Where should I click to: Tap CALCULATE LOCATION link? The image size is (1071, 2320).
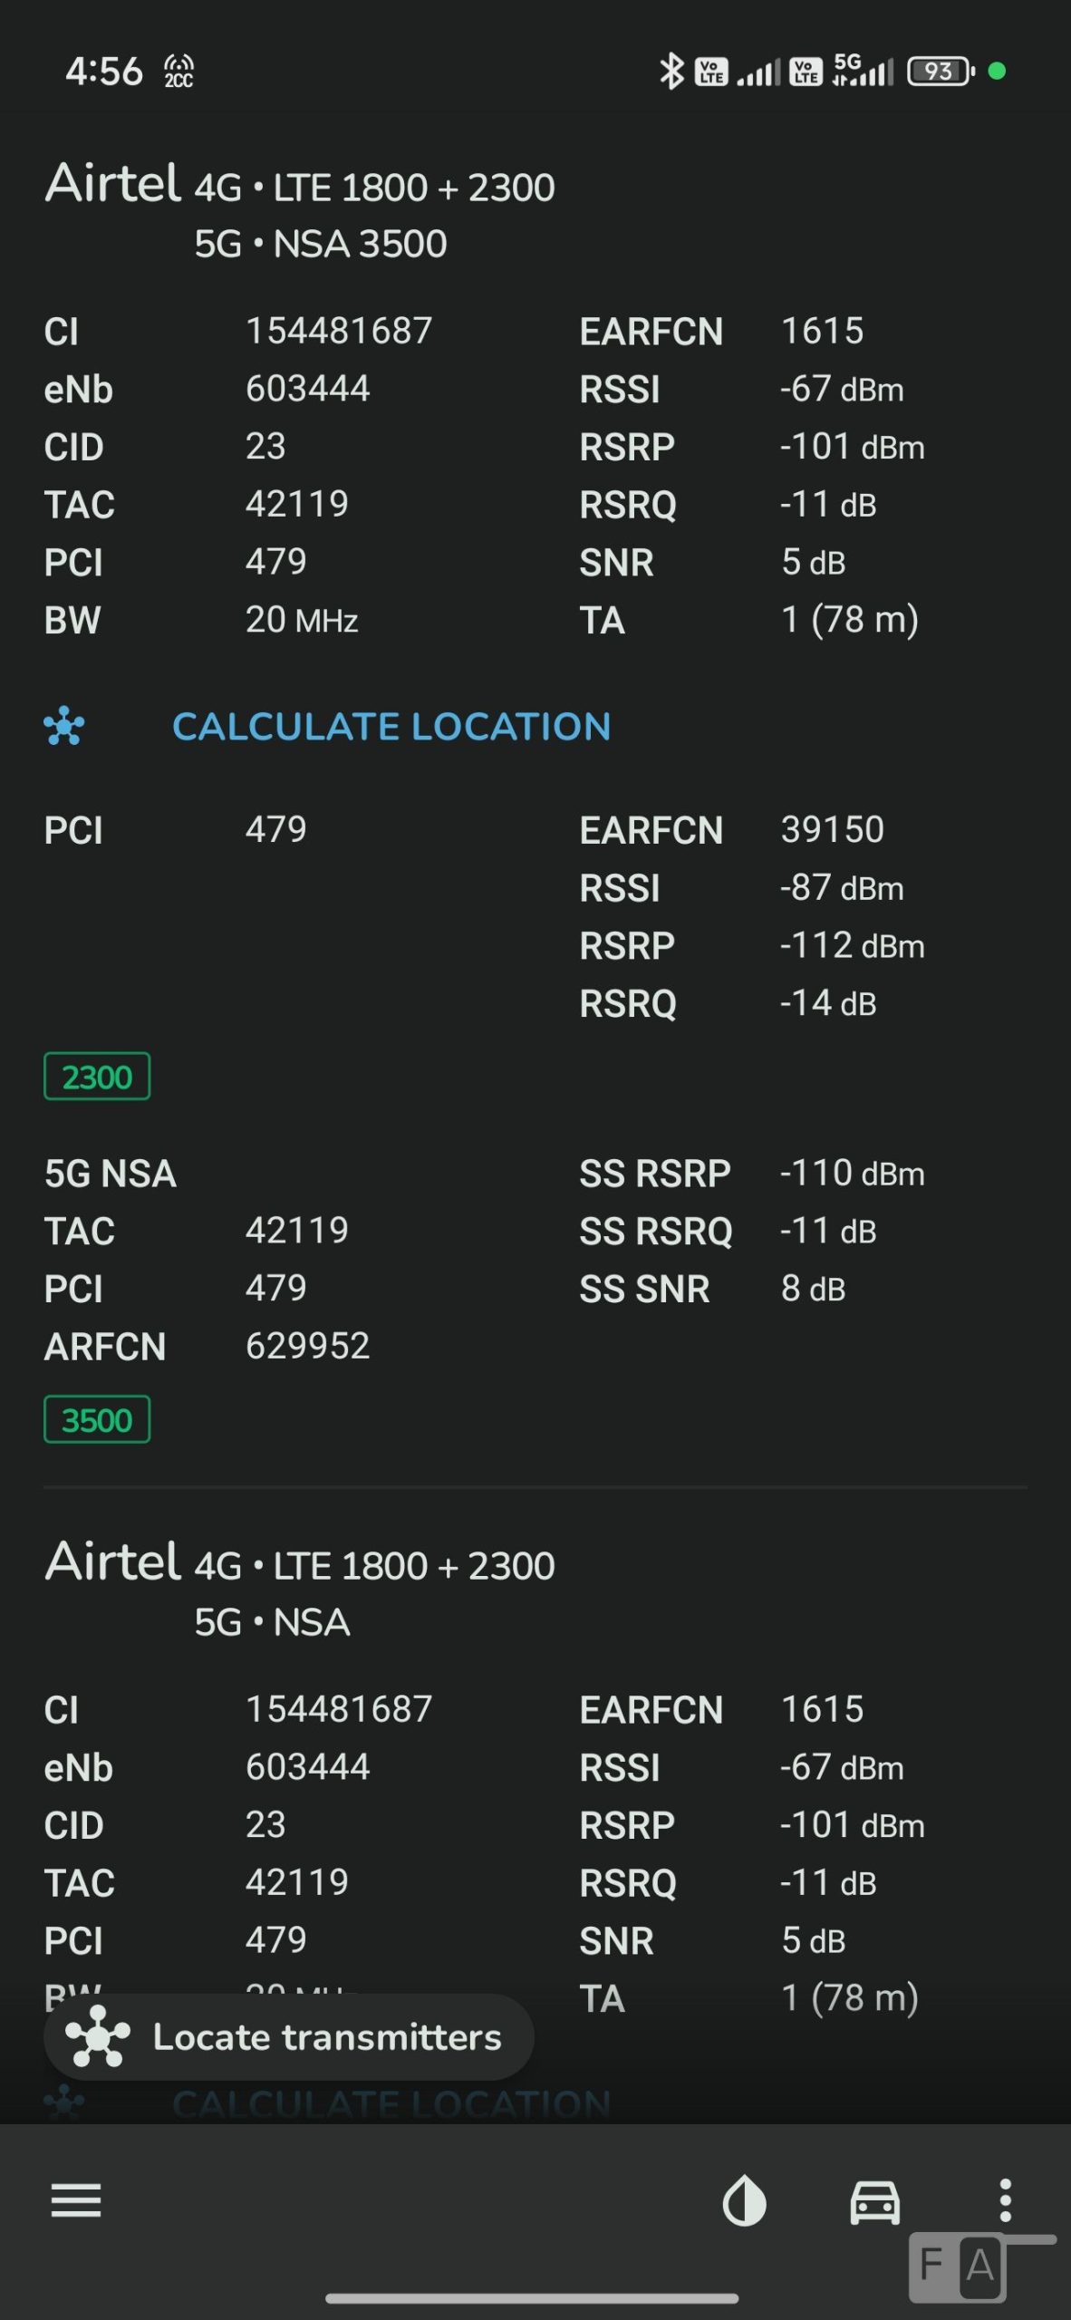click(391, 727)
